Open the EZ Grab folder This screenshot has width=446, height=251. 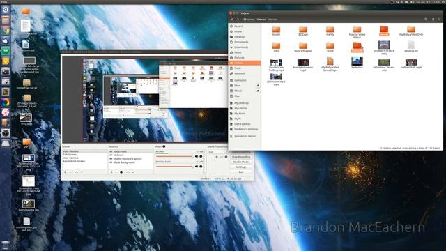pos(303,31)
